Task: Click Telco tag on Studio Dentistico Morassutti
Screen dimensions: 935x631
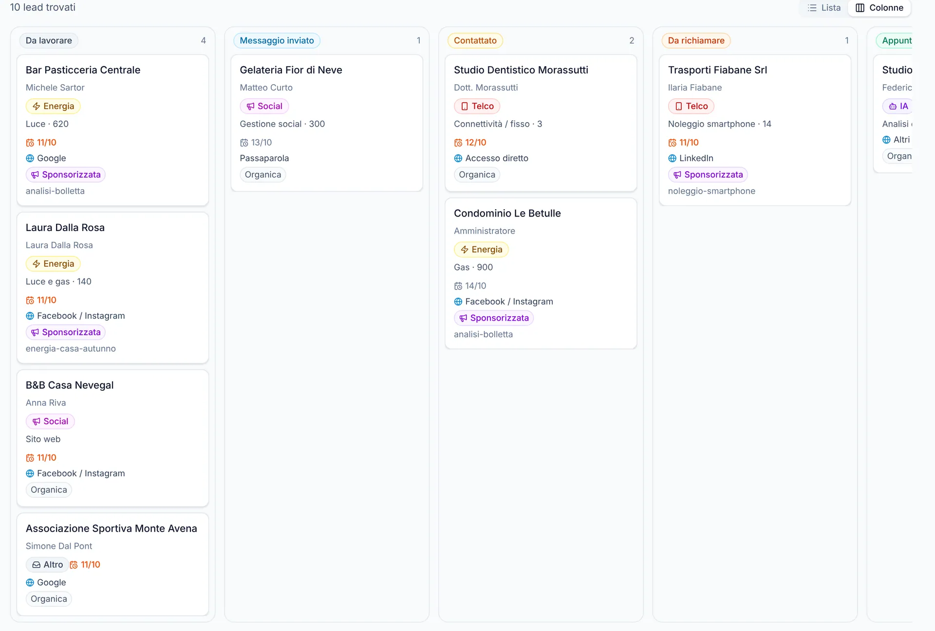Action: click(477, 106)
